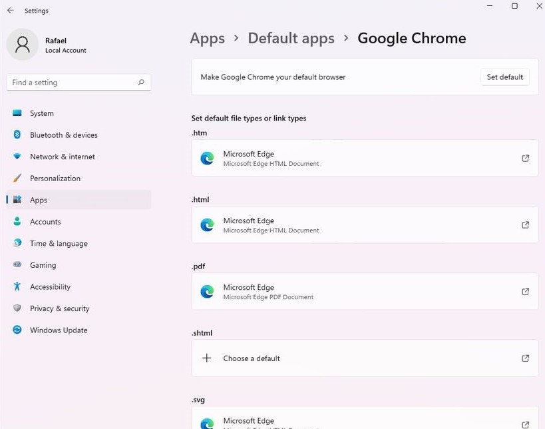Screen dimensions: 545x429
Task: Click the Network & internet wifi icon
Action: pyautogui.click(x=17, y=157)
